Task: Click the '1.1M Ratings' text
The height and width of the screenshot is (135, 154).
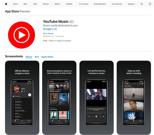Action: click(x=59, y=36)
